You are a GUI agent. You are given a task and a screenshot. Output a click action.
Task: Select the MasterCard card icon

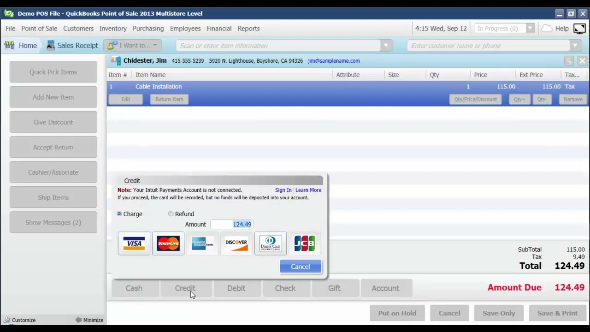click(x=168, y=243)
